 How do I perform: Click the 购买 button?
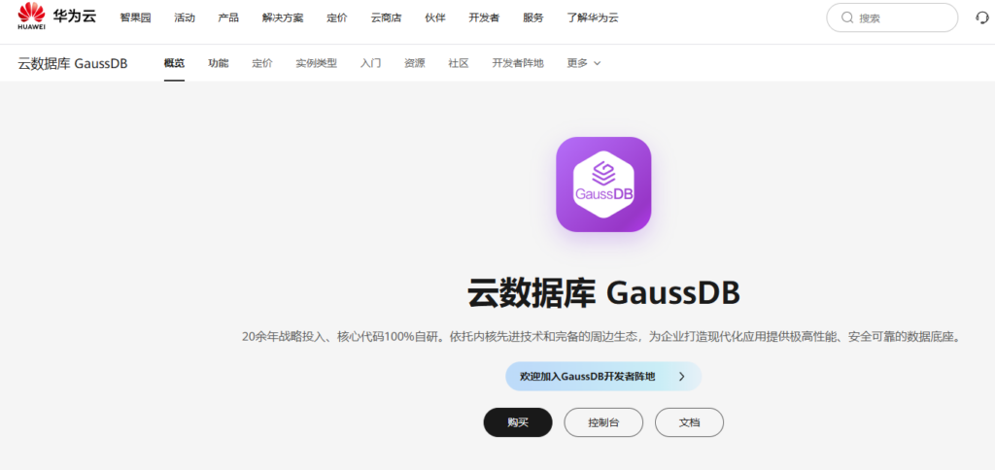click(518, 422)
